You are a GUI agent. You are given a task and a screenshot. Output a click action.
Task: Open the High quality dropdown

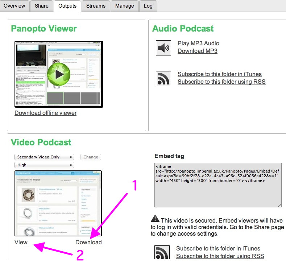[44, 165]
